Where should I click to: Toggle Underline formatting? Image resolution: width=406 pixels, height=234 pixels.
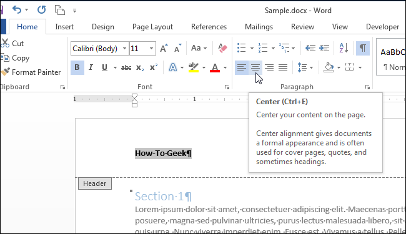104,67
